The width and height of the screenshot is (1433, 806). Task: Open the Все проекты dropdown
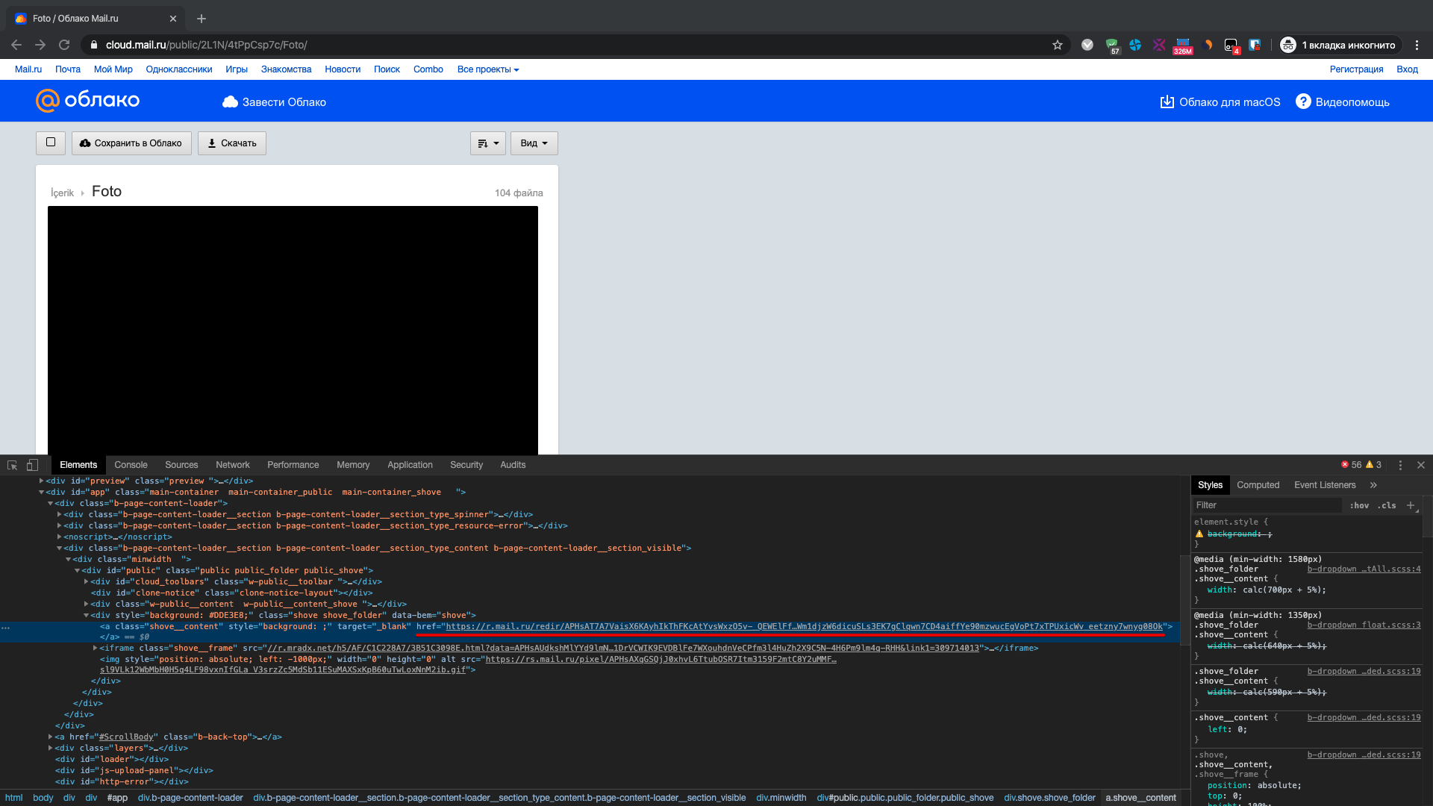tap(488, 69)
